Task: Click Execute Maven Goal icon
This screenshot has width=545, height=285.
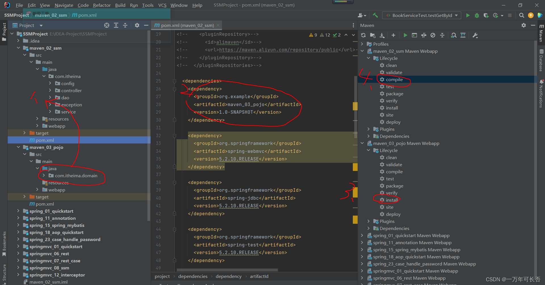Action: pos(414,35)
